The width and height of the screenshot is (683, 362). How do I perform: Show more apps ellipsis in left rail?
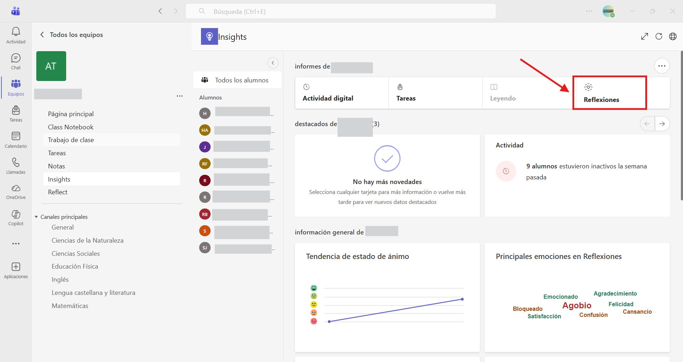coord(16,244)
